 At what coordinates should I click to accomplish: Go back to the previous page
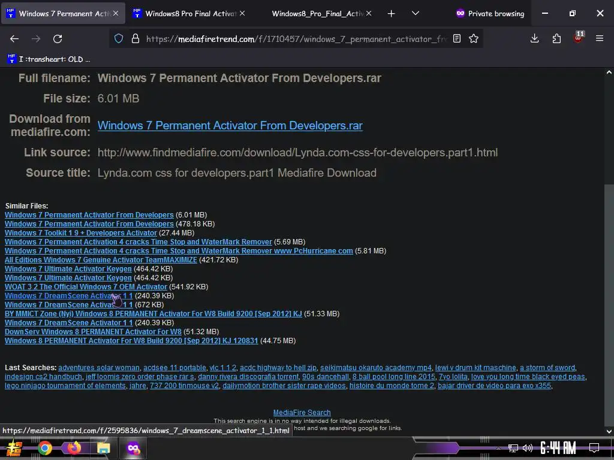point(14,39)
